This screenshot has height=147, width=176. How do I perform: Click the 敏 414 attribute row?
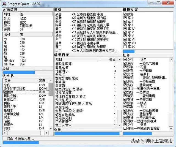tap(28, 46)
